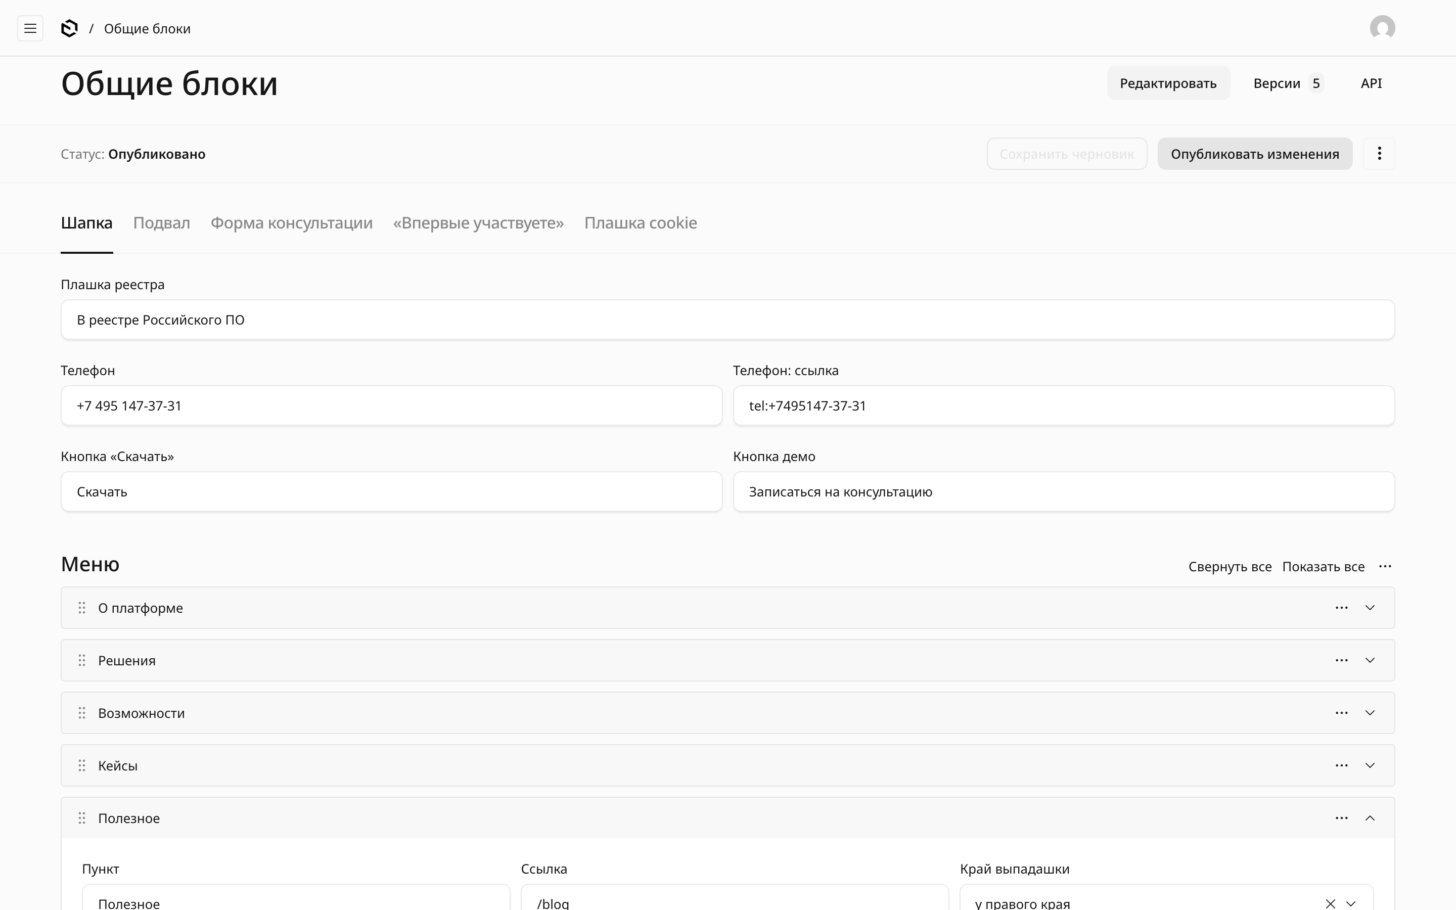Collapse the Полезное menu item
The width and height of the screenshot is (1456, 910).
coord(1370,818)
